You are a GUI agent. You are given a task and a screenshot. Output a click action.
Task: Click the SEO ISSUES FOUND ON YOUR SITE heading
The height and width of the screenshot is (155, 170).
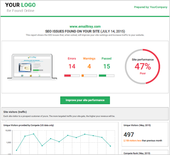point(85,31)
